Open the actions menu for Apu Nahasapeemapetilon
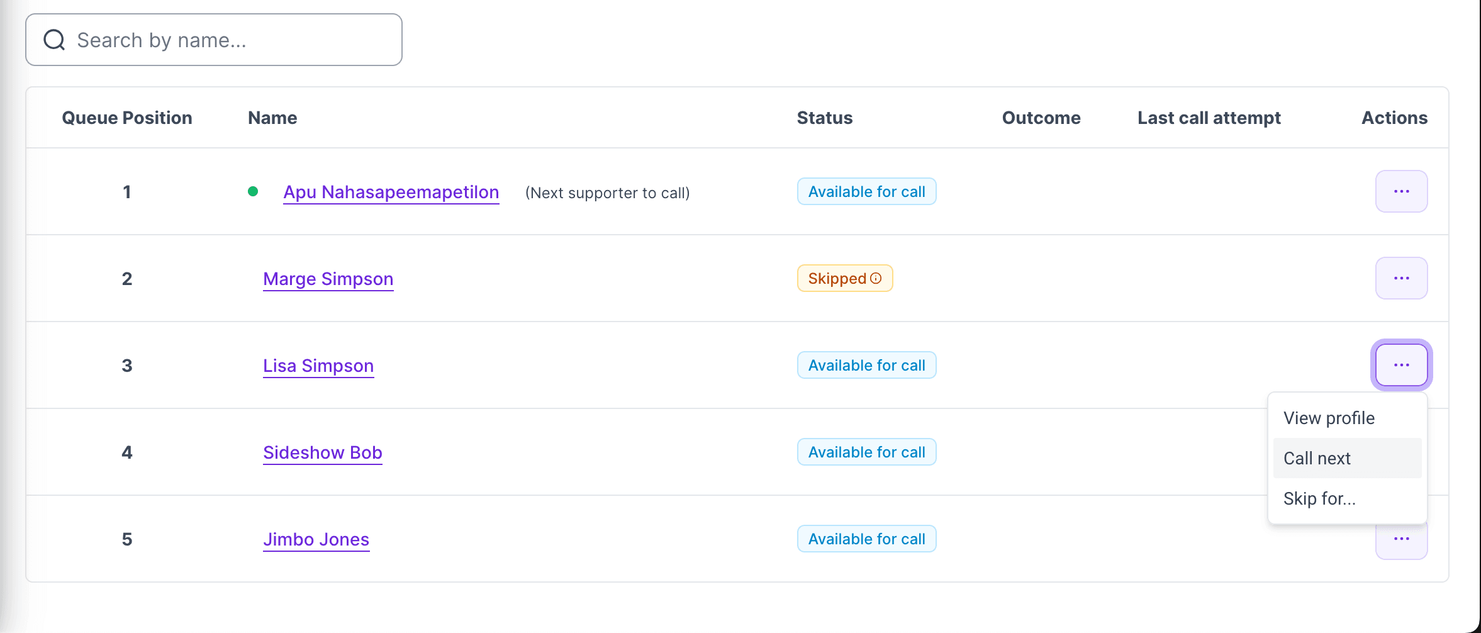This screenshot has height=633, width=1481. click(1401, 191)
